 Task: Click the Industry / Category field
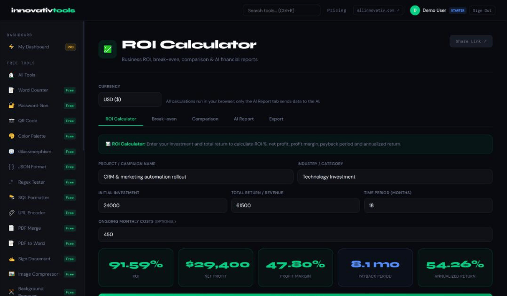(x=395, y=177)
